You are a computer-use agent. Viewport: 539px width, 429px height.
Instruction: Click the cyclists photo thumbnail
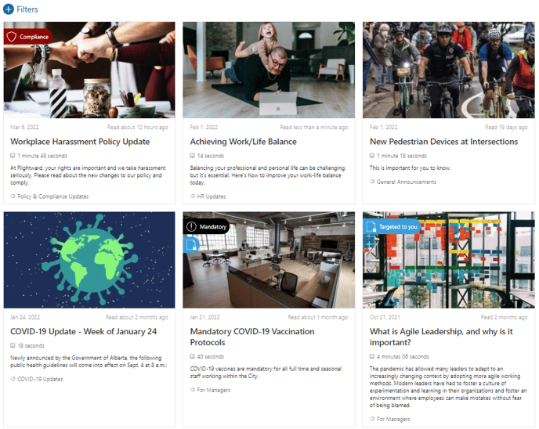(x=449, y=70)
